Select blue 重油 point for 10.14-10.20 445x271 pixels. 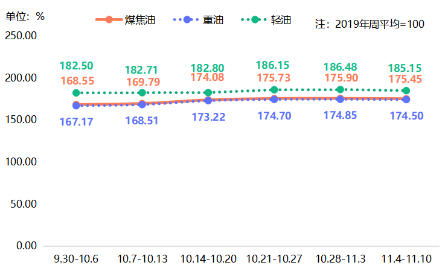click(208, 101)
